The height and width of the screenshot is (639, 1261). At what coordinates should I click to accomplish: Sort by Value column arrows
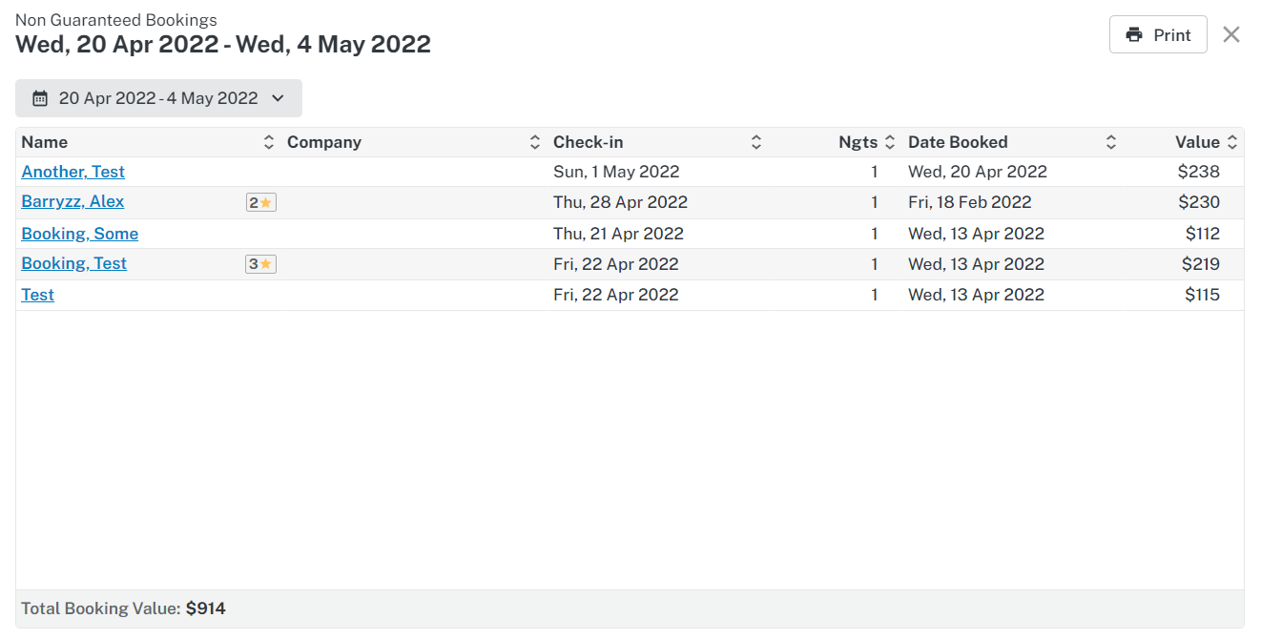click(1232, 143)
